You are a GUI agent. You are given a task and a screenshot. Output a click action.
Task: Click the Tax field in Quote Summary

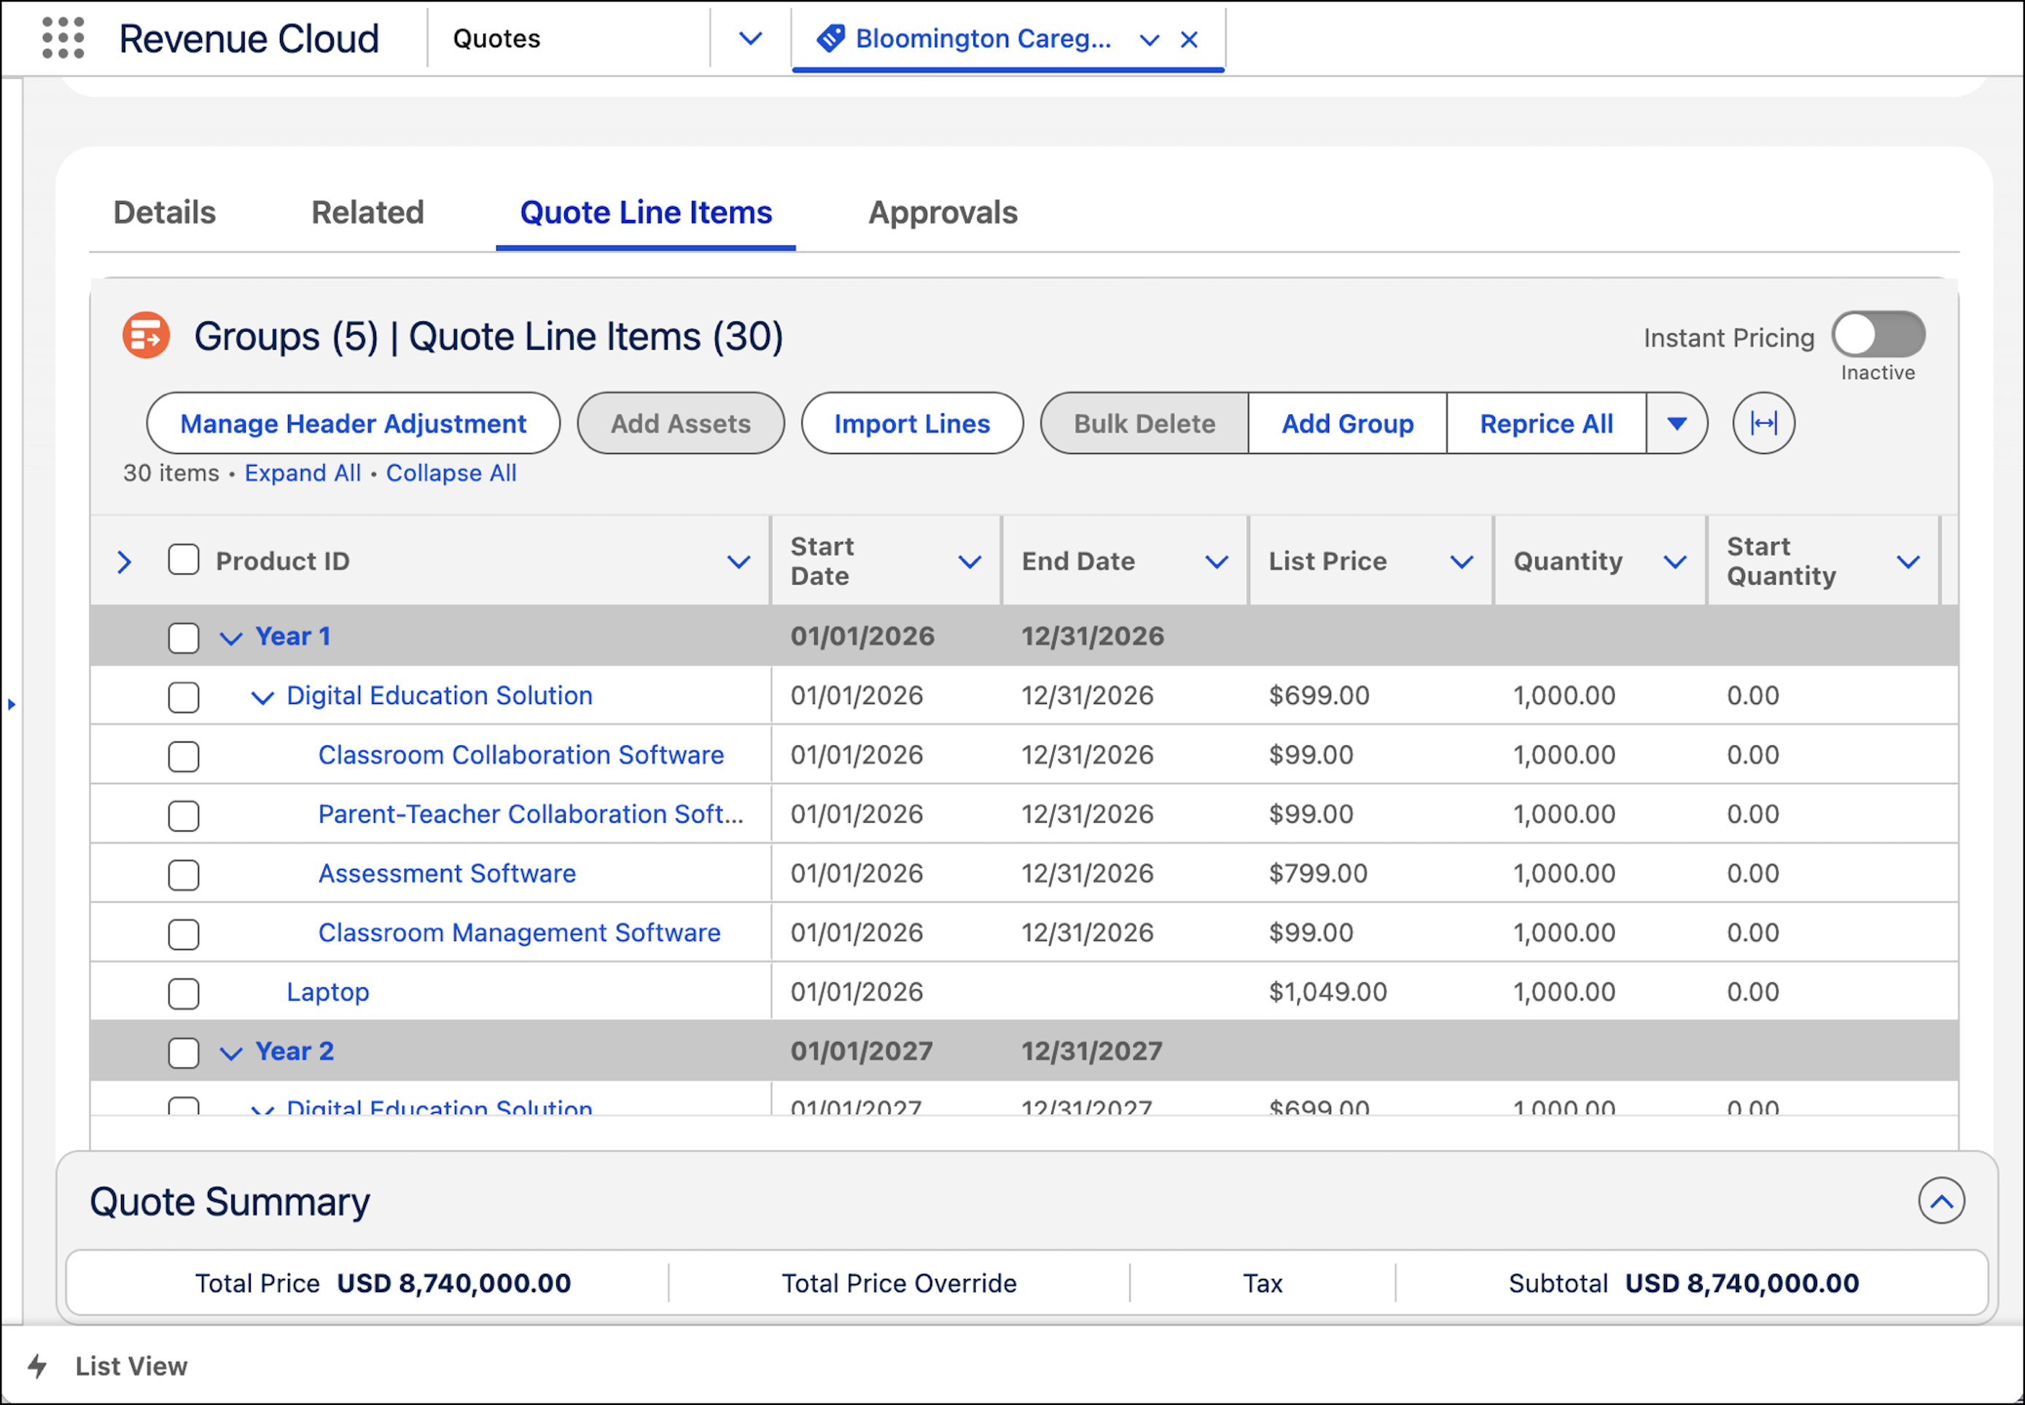[x=1263, y=1283]
